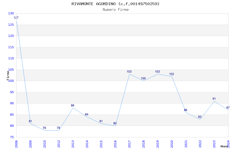Click the 100 data point label at 2018

pos(143,78)
